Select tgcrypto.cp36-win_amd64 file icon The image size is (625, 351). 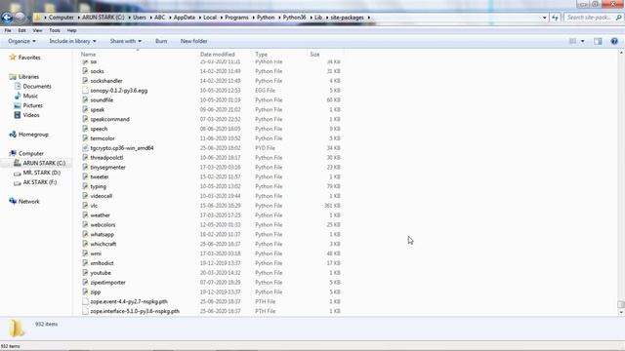85,148
